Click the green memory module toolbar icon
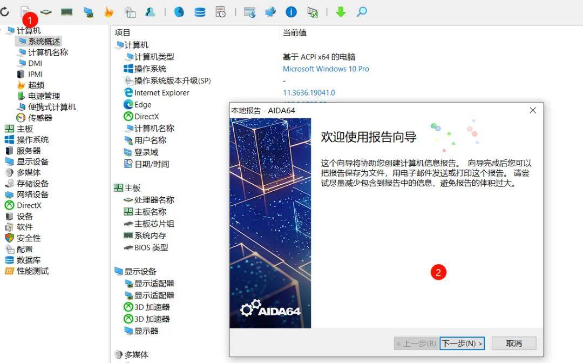Image resolution: width=583 pixels, height=363 pixels. [x=66, y=12]
